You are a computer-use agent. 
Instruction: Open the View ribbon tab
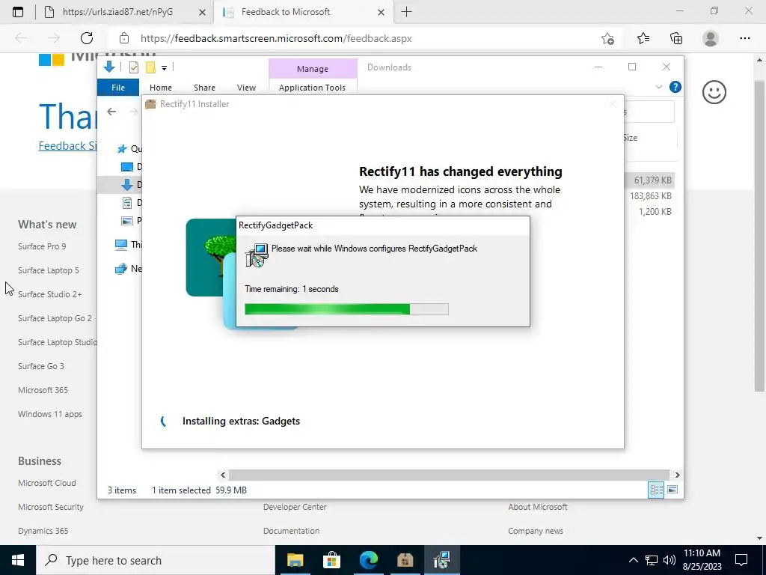(246, 88)
